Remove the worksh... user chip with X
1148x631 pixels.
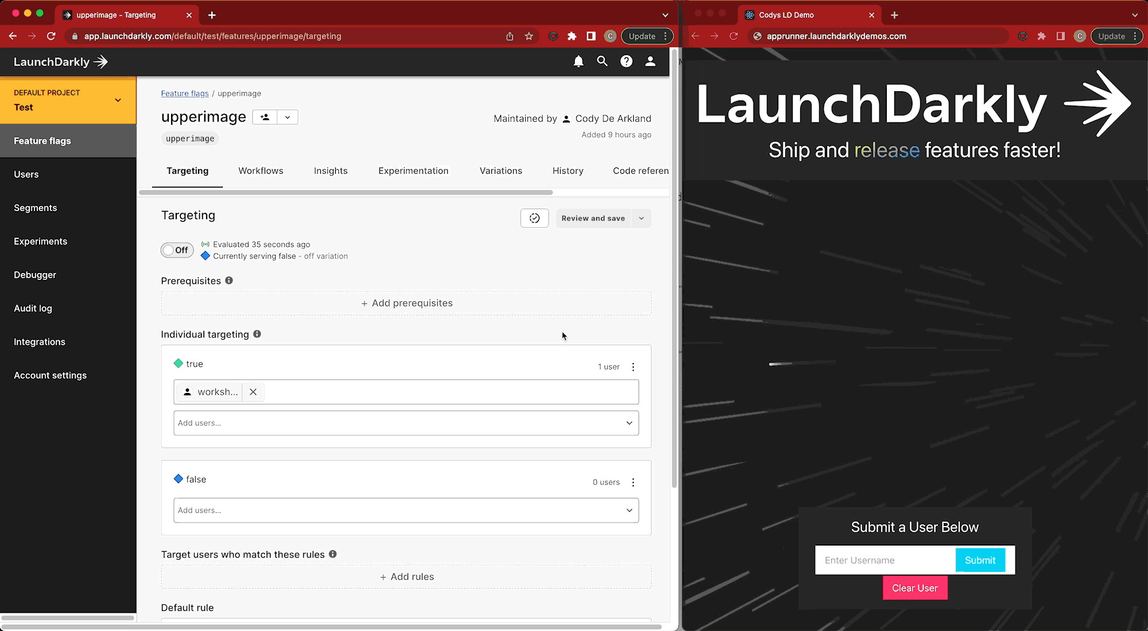click(x=253, y=392)
